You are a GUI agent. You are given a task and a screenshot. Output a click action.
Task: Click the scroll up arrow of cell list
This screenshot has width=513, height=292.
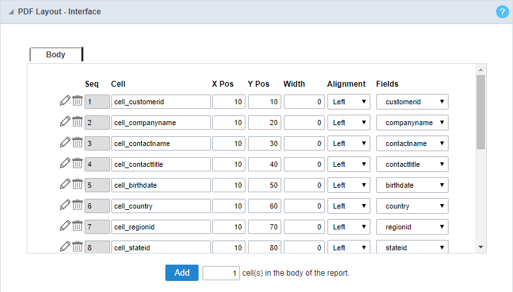pyautogui.click(x=480, y=70)
